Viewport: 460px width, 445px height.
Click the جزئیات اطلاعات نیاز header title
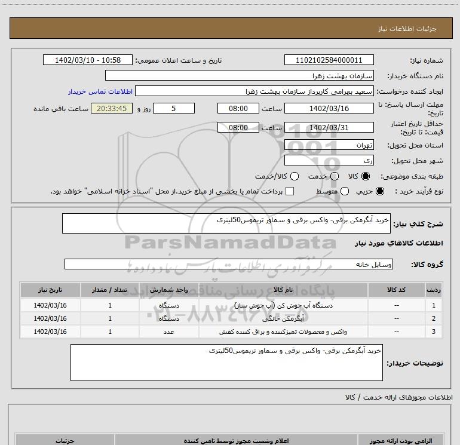tap(407, 29)
